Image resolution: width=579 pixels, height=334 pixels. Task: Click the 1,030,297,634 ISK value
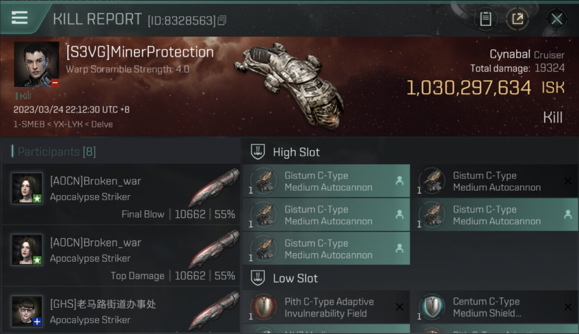coord(469,88)
